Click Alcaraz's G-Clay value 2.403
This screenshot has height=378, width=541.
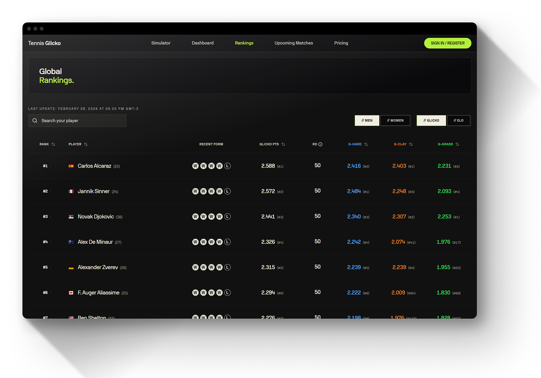coord(399,166)
